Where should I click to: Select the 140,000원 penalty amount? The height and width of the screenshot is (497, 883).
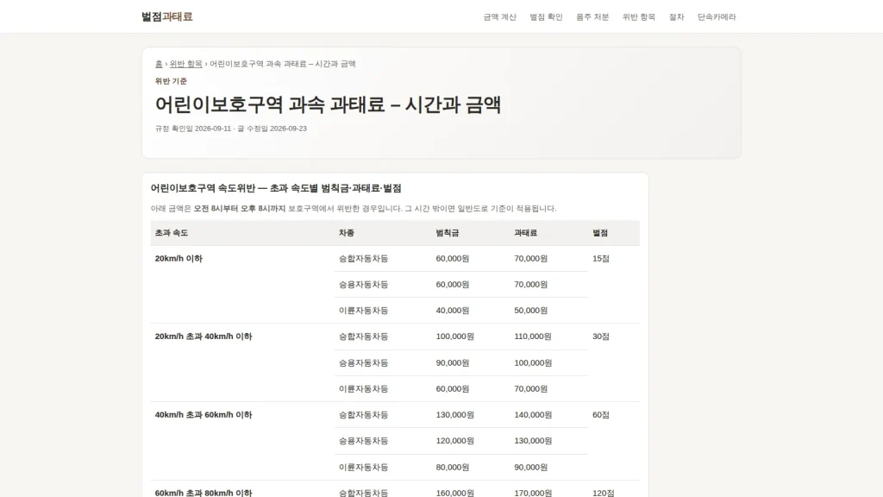click(x=533, y=415)
